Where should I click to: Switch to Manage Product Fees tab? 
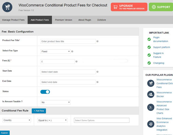[13, 20]
